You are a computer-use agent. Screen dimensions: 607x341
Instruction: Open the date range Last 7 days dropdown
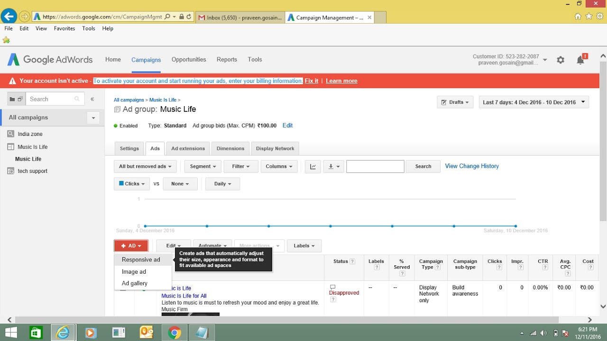tap(533, 102)
